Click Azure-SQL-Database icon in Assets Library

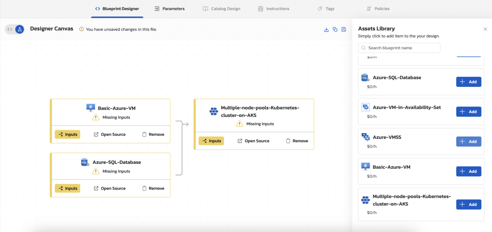click(365, 78)
